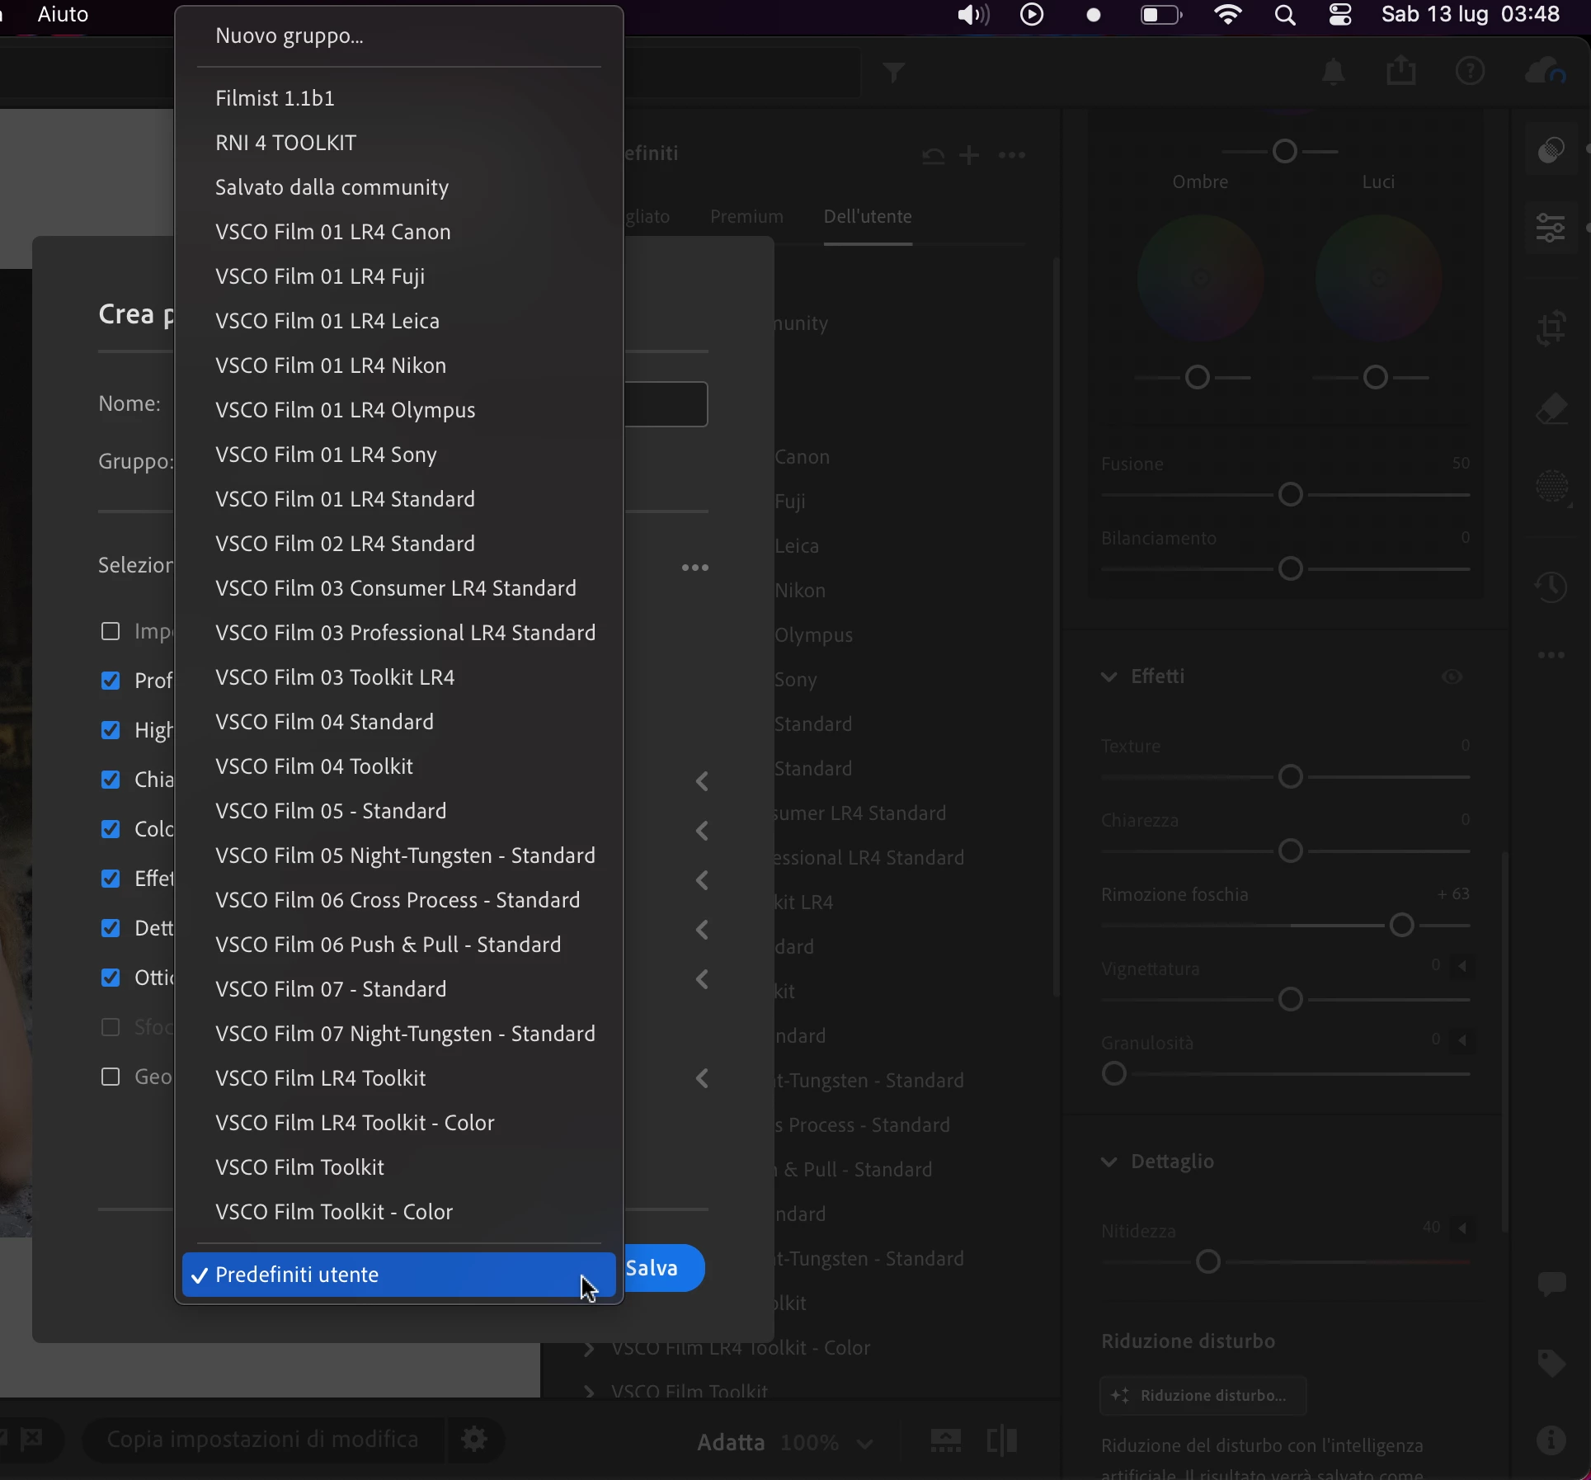Toggle the Effetti panel eye visibility
The height and width of the screenshot is (1480, 1591).
click(x=1452, y=676)
